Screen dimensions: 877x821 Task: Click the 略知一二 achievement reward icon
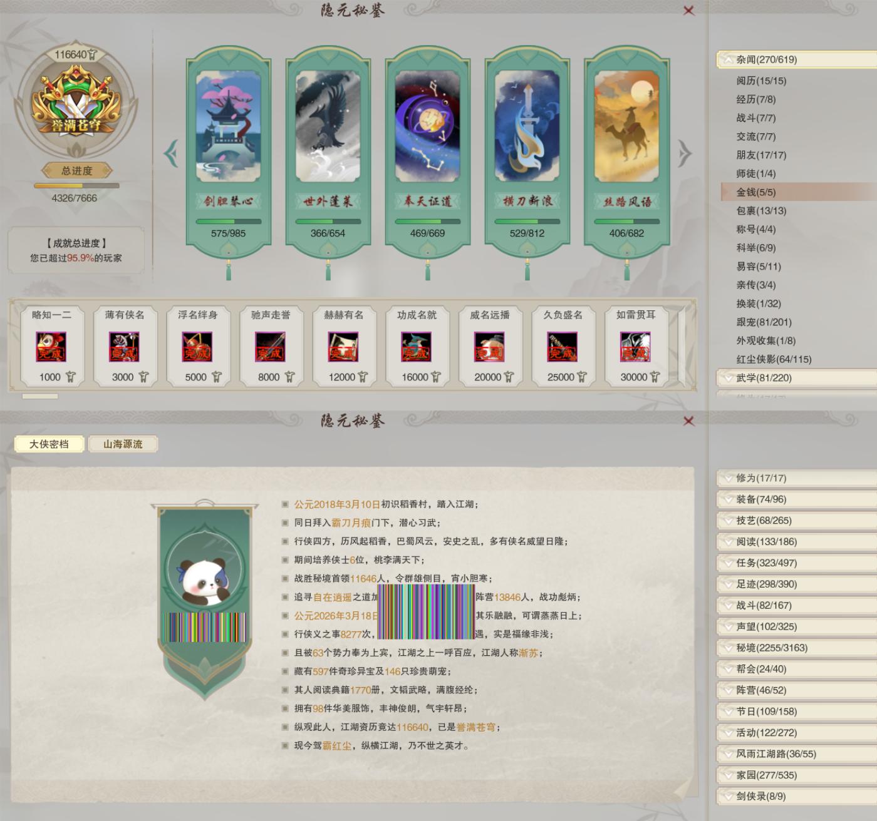(51, 347)
